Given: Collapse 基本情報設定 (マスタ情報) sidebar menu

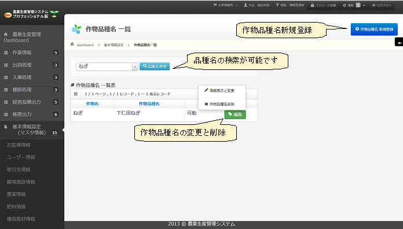Looking at the screenshot, I should [x=32, y=130].
